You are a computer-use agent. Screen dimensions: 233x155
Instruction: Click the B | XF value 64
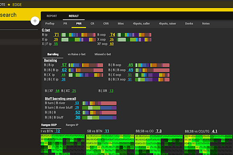point(58,91)
